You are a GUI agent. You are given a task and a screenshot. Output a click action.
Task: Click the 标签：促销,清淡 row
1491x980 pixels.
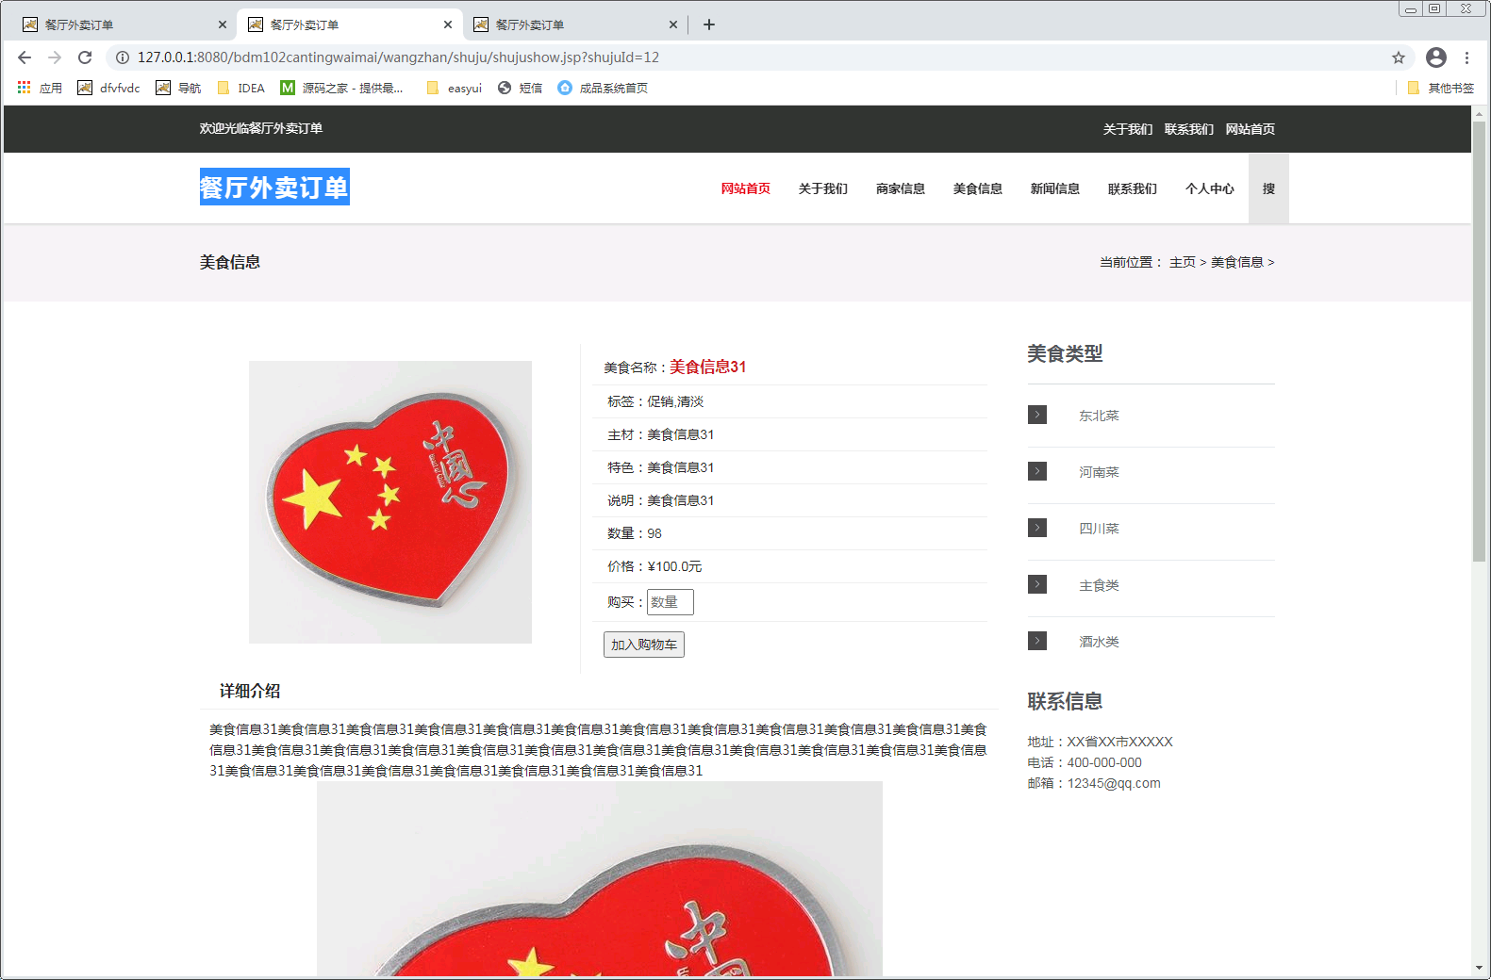click(x=790, y=401)
